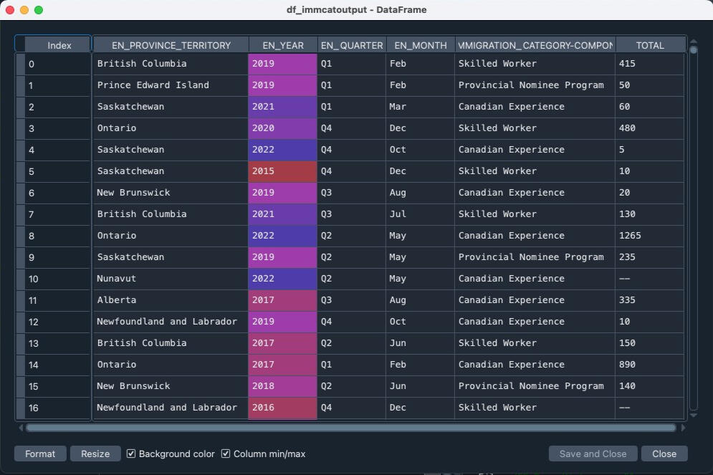Screen dimensions: 713x475
Task: Disable the Column min/max checkbox
Action: [x=226, y=454]
